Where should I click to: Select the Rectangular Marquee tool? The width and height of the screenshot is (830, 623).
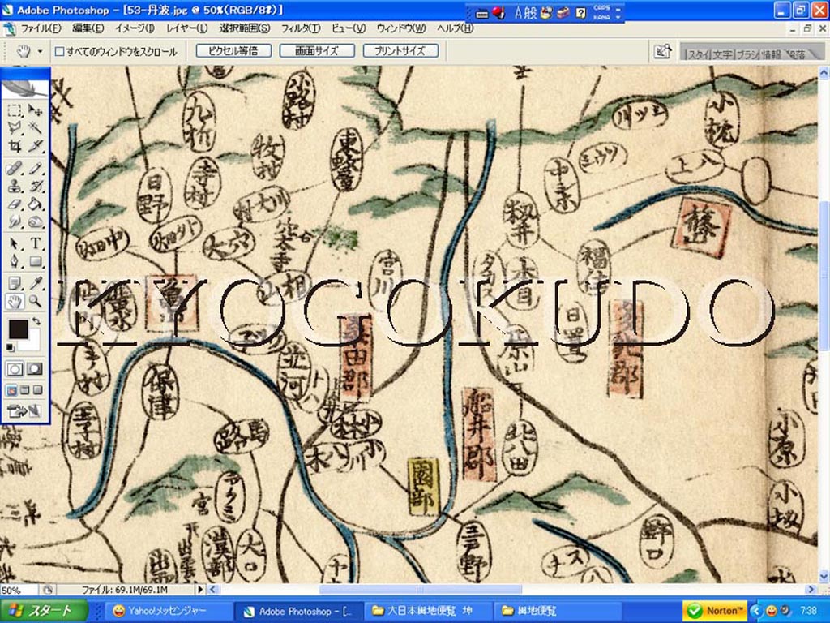point(15,110)
